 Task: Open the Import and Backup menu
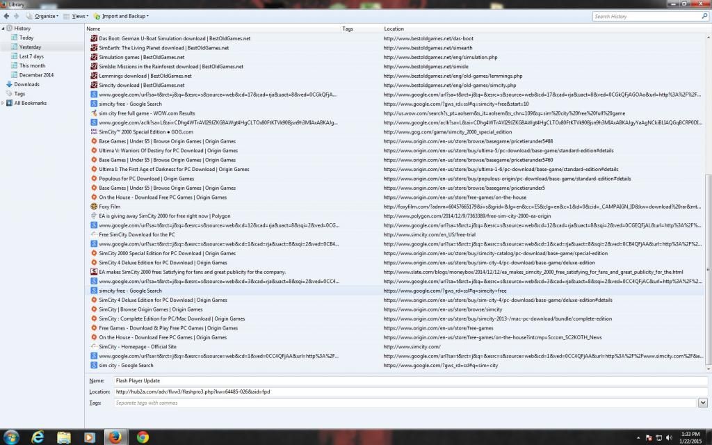pyautogui.click(x=121, y=16)
